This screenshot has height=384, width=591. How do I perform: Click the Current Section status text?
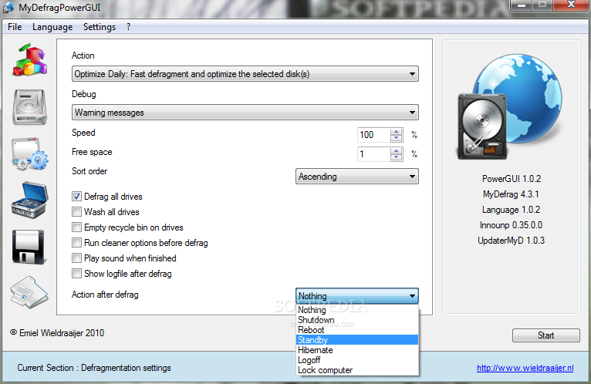click(x=94, y=368)
